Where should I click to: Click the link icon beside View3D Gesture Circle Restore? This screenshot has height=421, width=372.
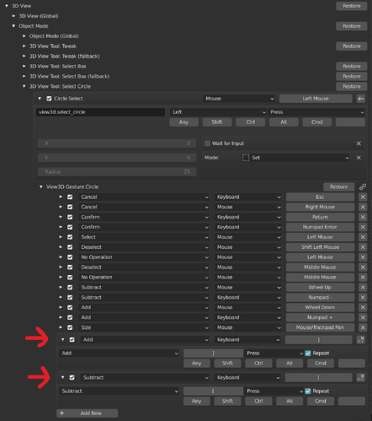[x=363, y=186]
